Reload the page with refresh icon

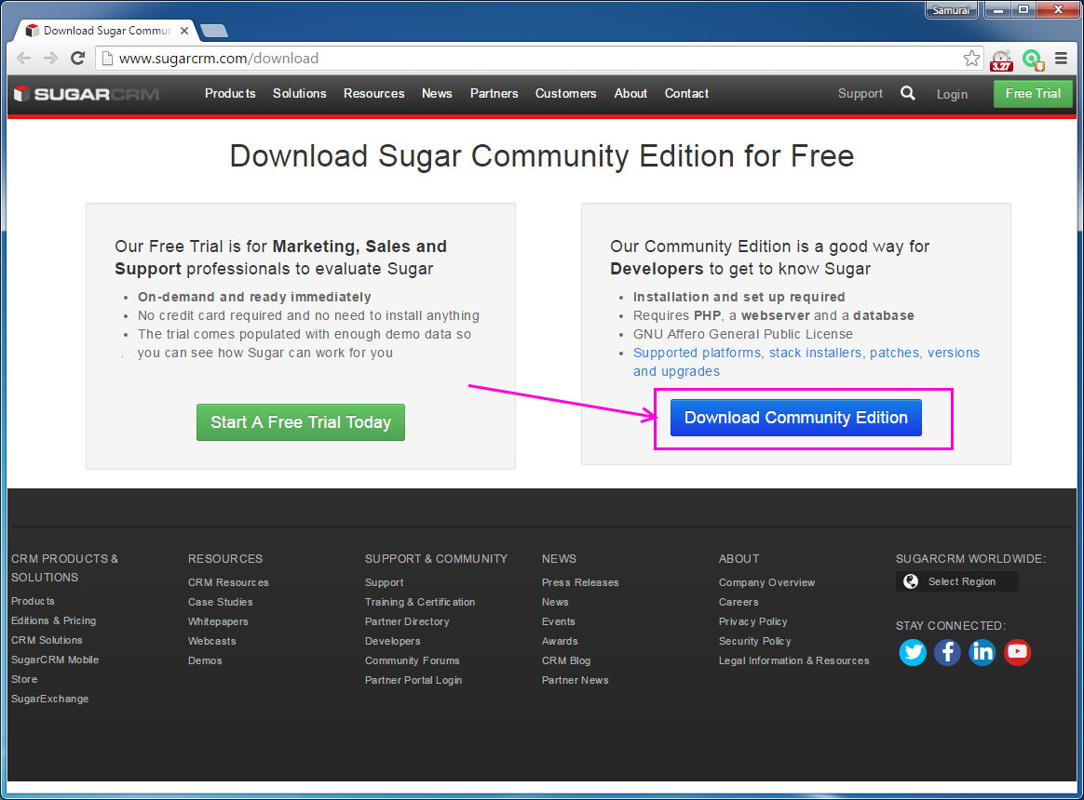click(x=77, y=58)
